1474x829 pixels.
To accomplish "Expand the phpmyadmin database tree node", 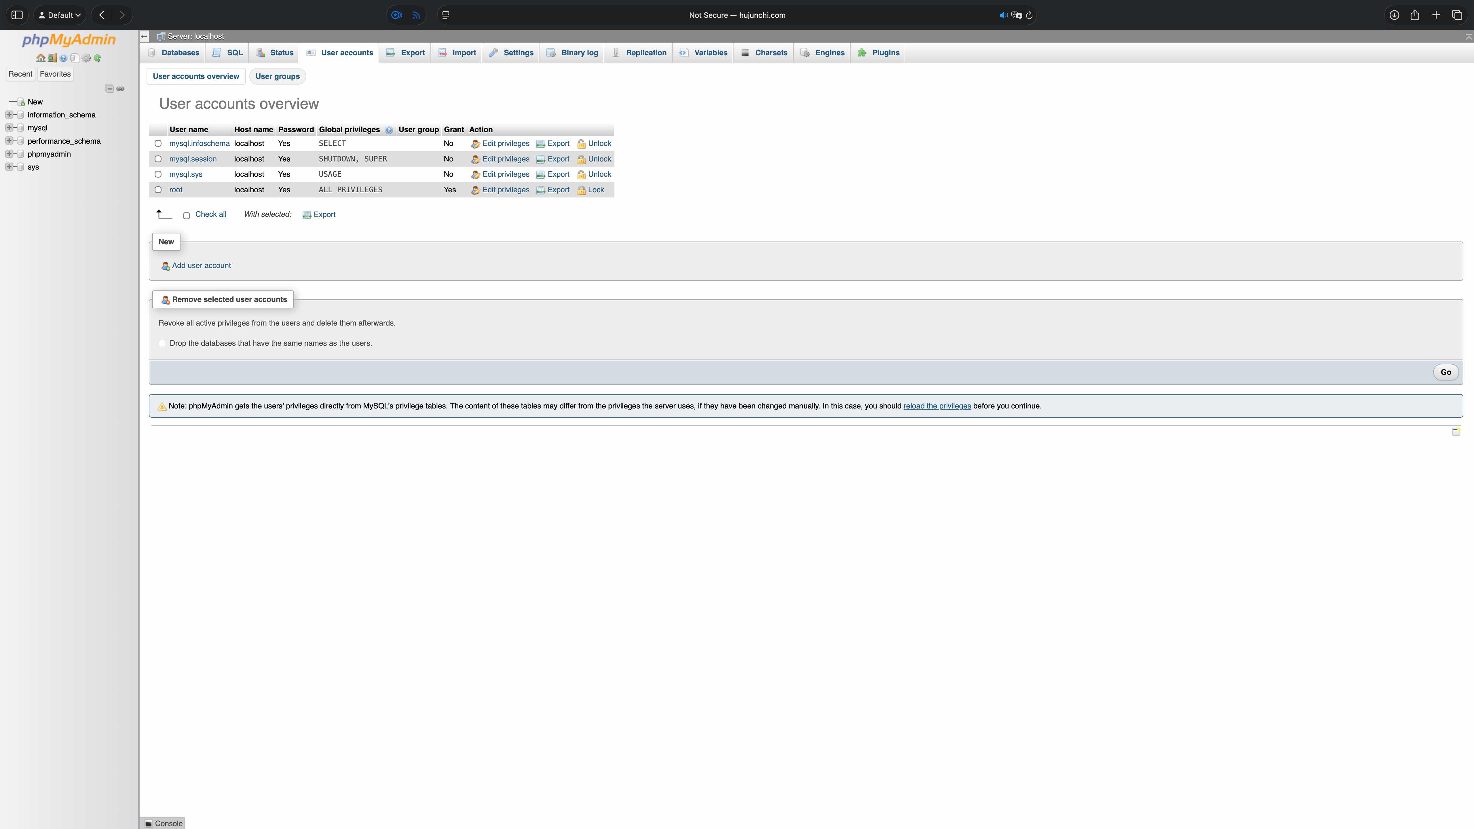I will point(9,154).
